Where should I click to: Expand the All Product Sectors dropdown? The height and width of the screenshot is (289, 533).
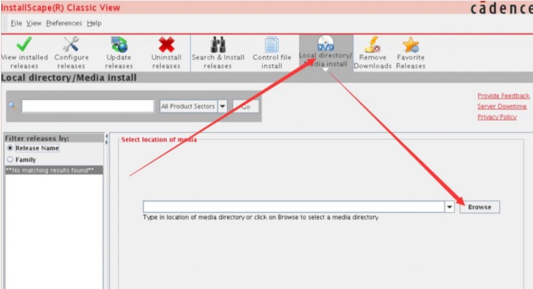(x=222, y=106)
